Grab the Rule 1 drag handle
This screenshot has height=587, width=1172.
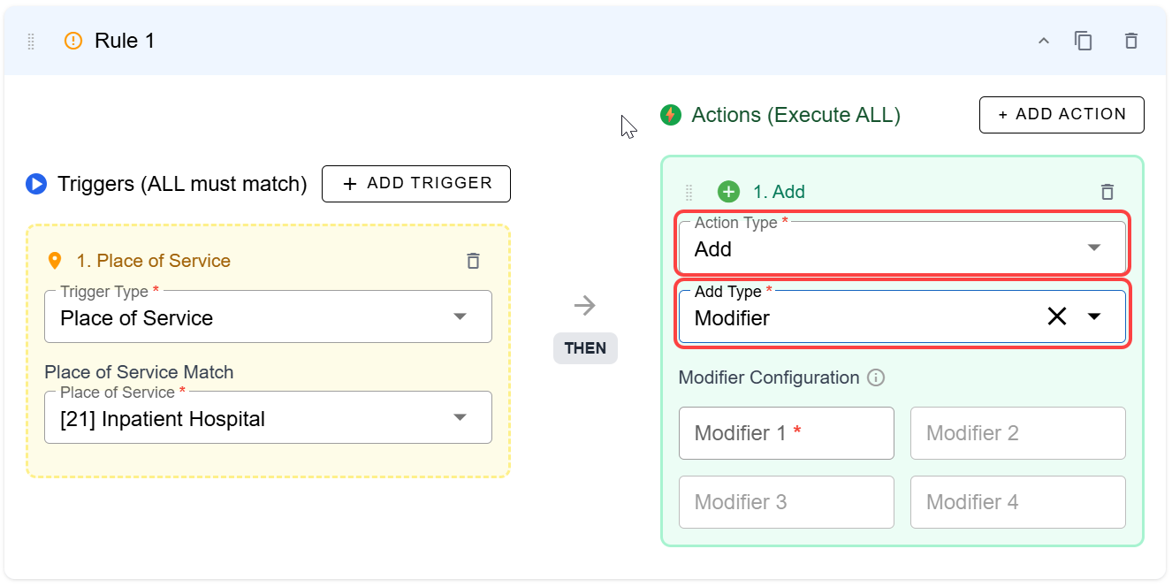31,41
